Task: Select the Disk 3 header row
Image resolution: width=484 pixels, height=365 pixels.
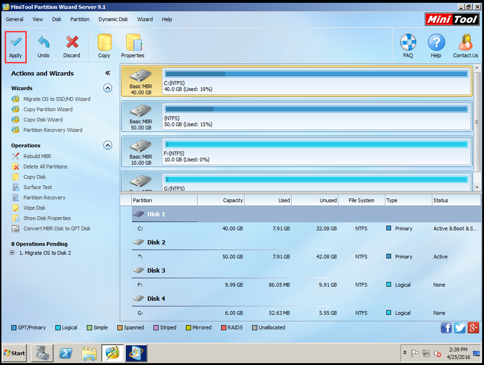Action: pos(306,270)
